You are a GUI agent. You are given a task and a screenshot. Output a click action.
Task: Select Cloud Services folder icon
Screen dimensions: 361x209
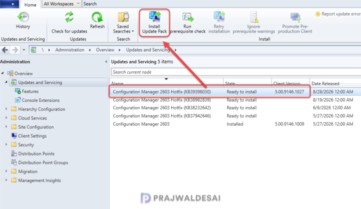[14, 118]
